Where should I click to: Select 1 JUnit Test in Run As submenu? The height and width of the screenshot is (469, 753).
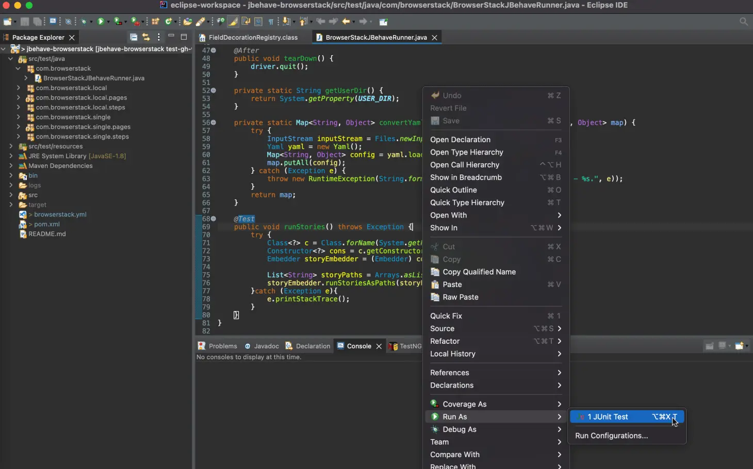[608, 417]
